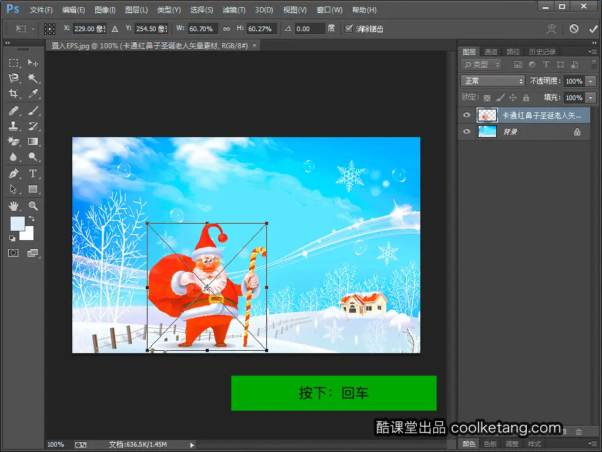
Task: Click the foreground color swatch
Action: [x=17, y=223]
